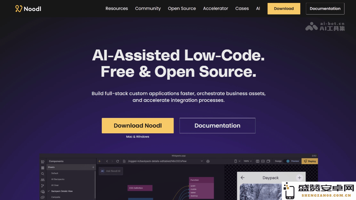Click the round plus button beside Daypack
Viewport: 356px width, 200px height.
tap(299, 178)
